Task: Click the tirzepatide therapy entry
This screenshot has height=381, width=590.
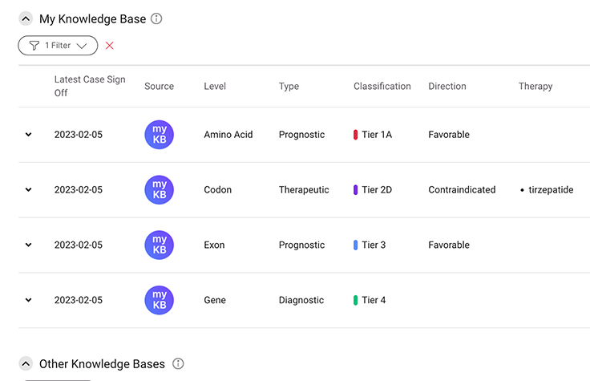Action: 551,190
